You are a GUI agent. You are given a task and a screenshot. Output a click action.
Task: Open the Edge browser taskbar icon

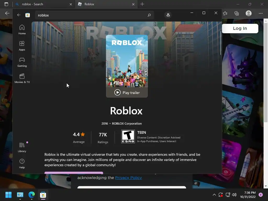coord(32,195)
